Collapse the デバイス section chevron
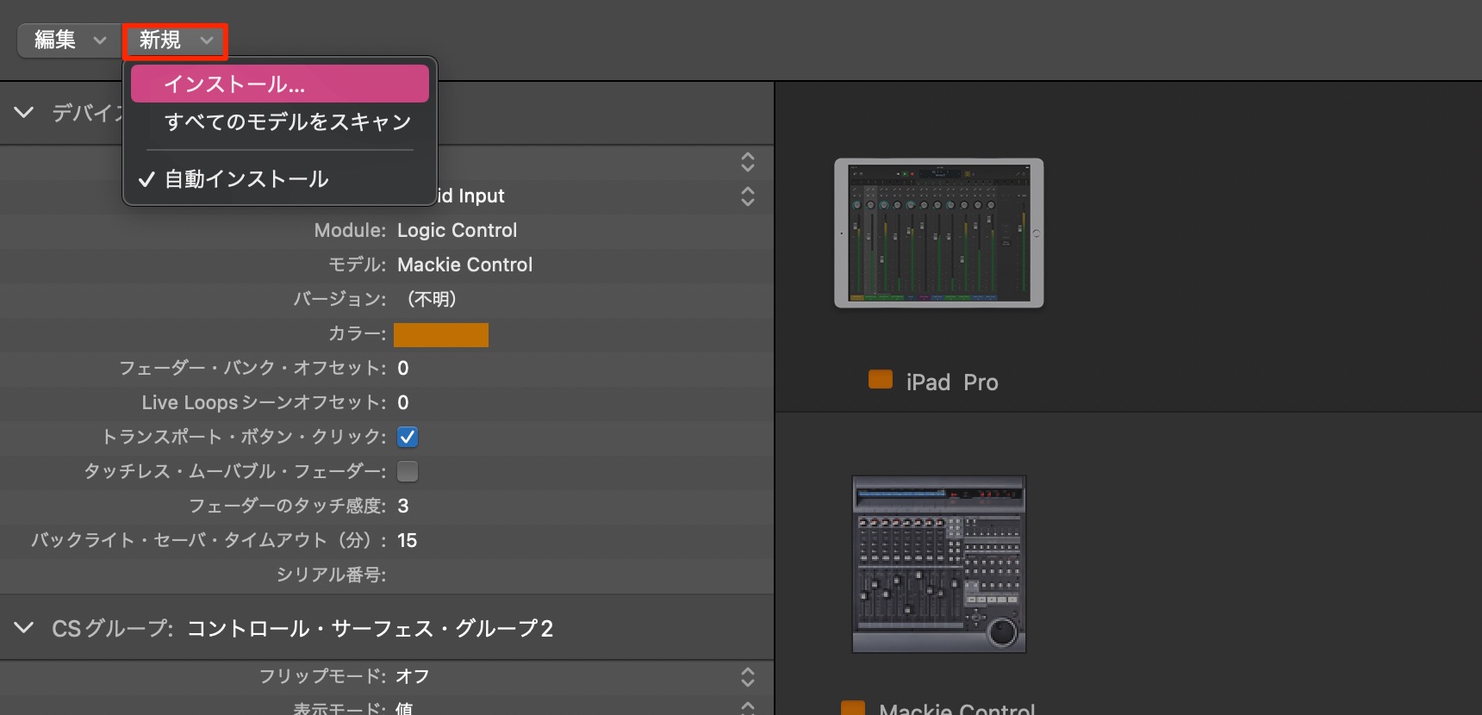This screenshot has width=1482, height=715. 24,112
